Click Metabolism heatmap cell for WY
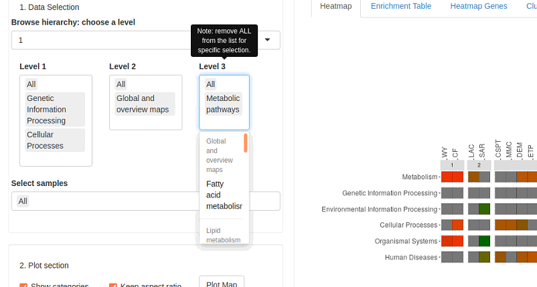Image resolution: width=537 pixels, height=287 pixels. click(447, 177)
